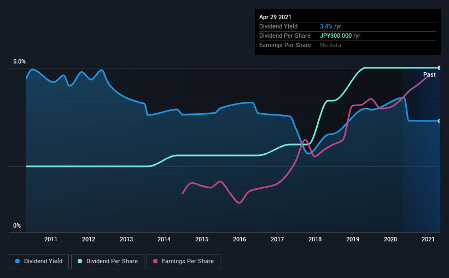This screenshot has width=449, height=278.
Task: Click the pink Earnings Per Share legend dot
Action: pyautogui.click(x=155, y=261)
